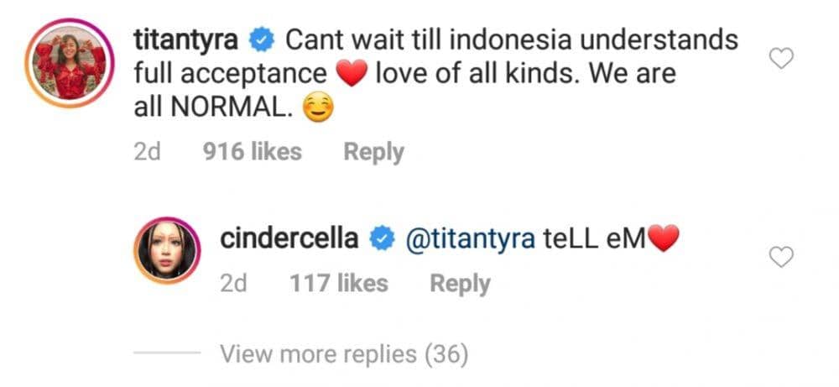
Task: Open the titantyra username link
Action: (189, 39)
